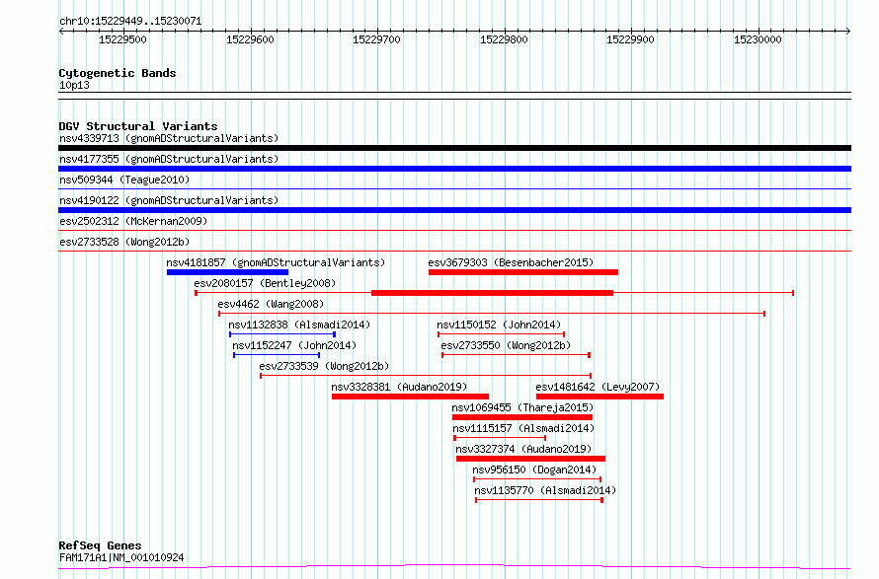Click ruler position 15229900
This screenshot has width=879, height=579.
(631, 39)
